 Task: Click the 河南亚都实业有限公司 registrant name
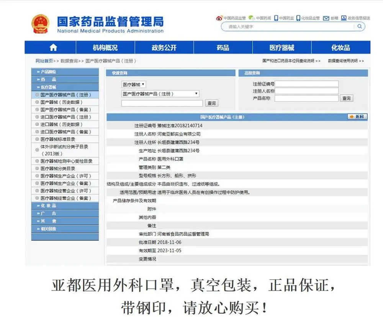tap(179, 134)
